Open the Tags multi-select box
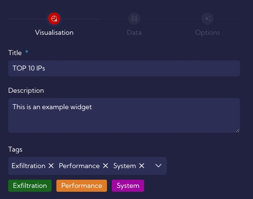 87,166
